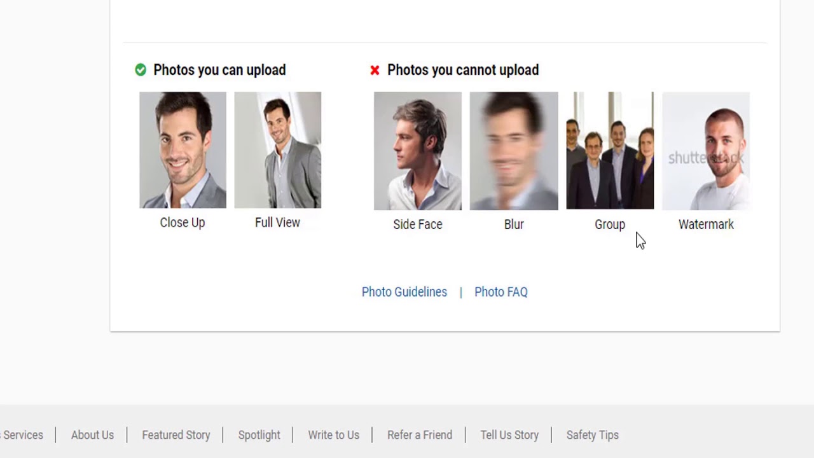Open Tell Us Story footer link
Viewport: 814px width, 458px height.
tap(509, 435)
